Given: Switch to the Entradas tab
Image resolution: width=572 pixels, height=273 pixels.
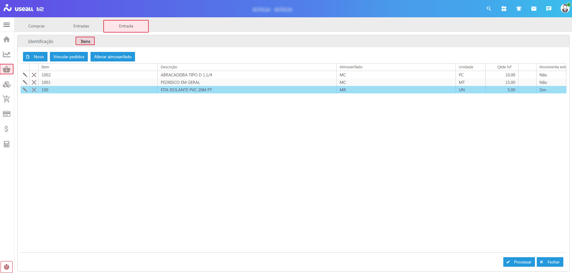Looking at the screenshot, I should coord(81,26).
